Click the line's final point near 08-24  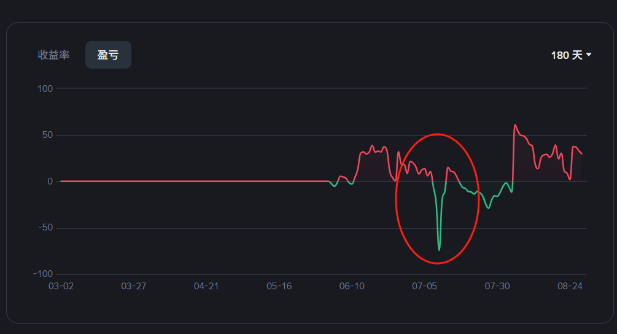coord(582,154)
